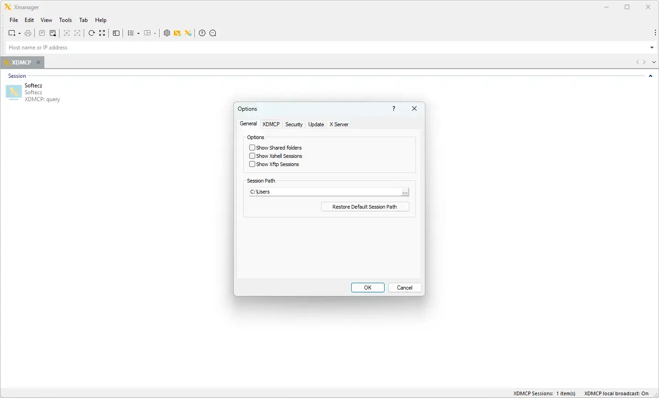Open the pane layout dropdown arrow

tap(155, 33)
